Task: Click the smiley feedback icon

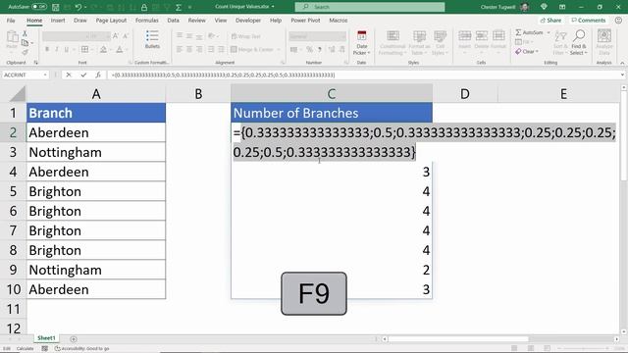Action: click(618, 20)
